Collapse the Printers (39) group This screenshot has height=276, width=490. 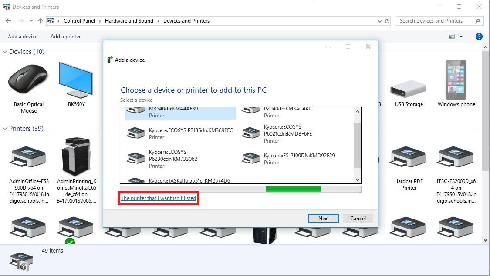coord(5,129)
